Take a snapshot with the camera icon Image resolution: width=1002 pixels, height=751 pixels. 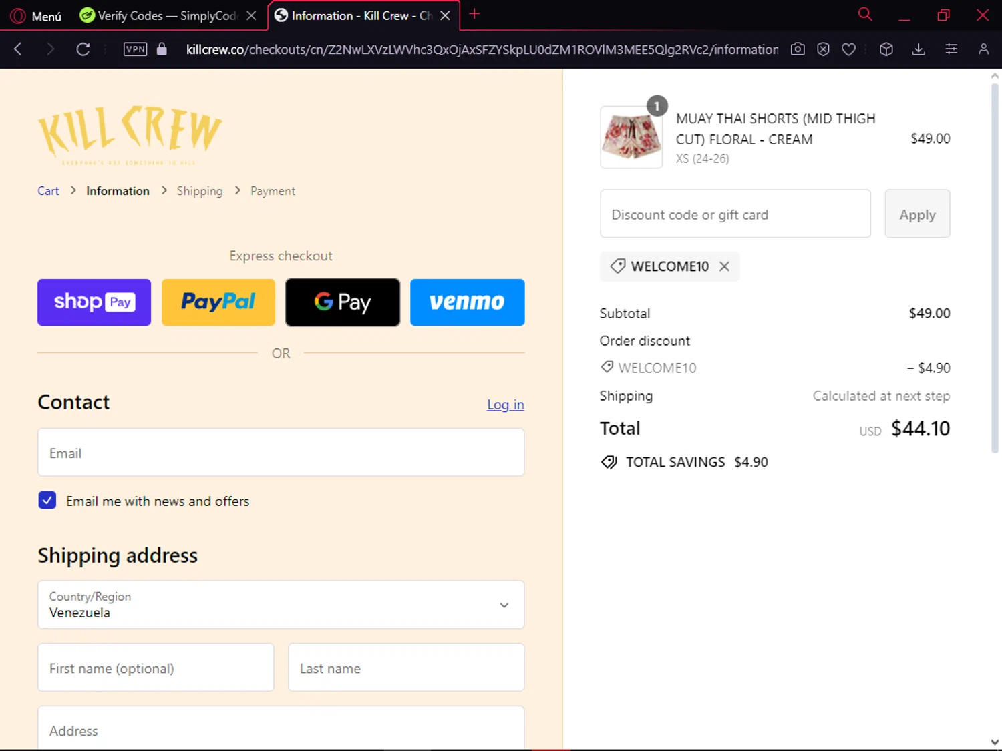(798, 49)
